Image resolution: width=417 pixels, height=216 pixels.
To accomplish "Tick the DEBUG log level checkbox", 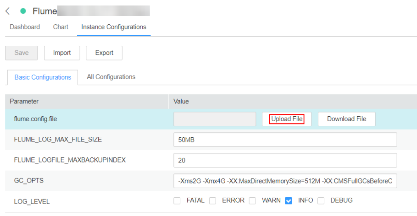I will 321,201.
